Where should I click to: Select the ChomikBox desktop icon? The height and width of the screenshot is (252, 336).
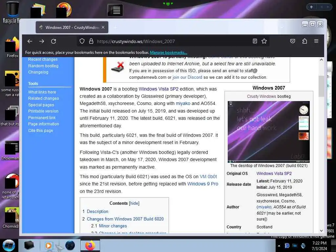click(11, 218)
